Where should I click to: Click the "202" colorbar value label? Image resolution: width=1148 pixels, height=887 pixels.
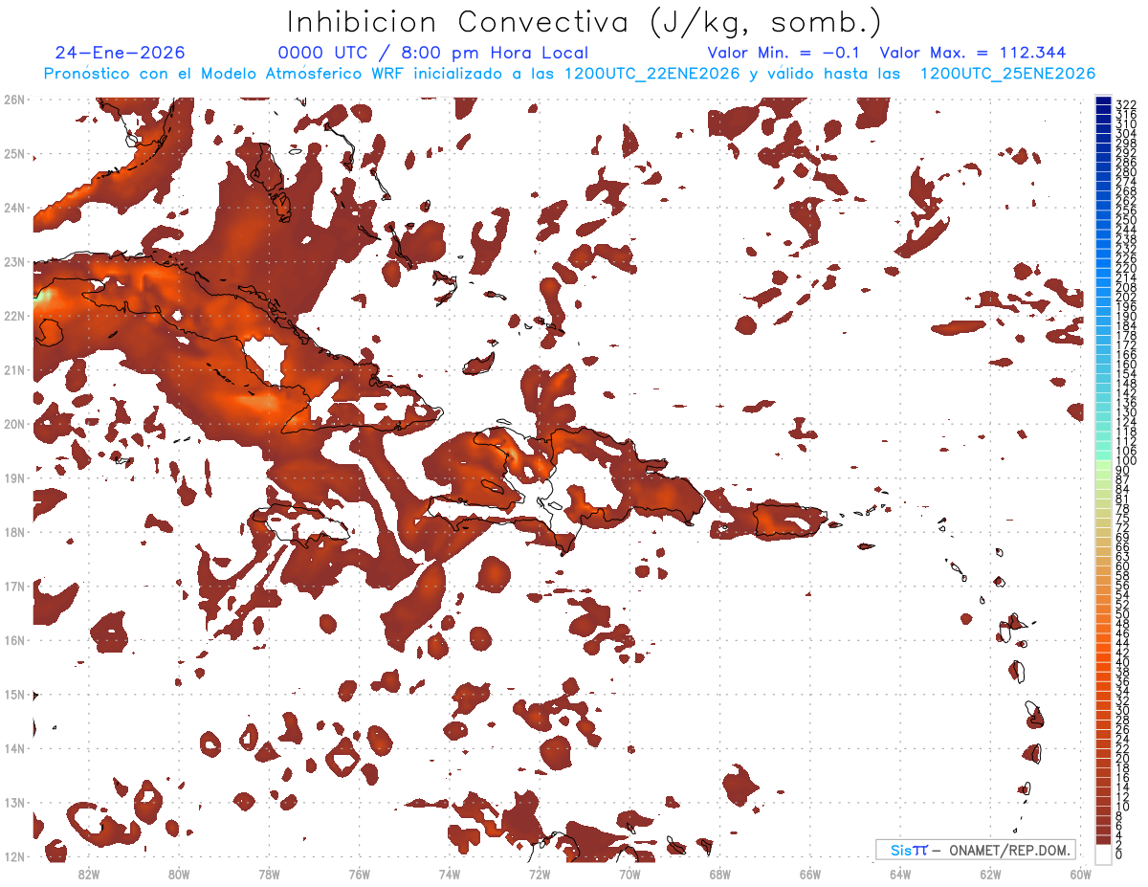[1126, 297]
